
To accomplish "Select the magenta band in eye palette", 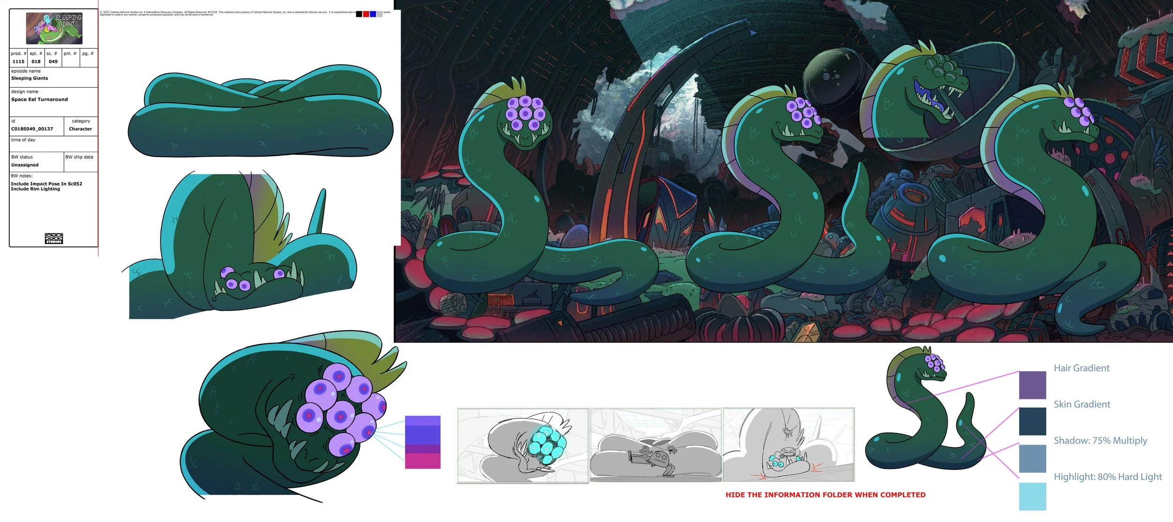I will (x=422, y=461).
